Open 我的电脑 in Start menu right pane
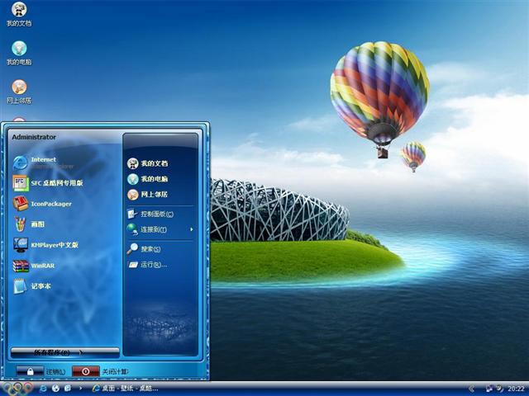The width and height of the screenshot is (529, 396). [147, 179]
